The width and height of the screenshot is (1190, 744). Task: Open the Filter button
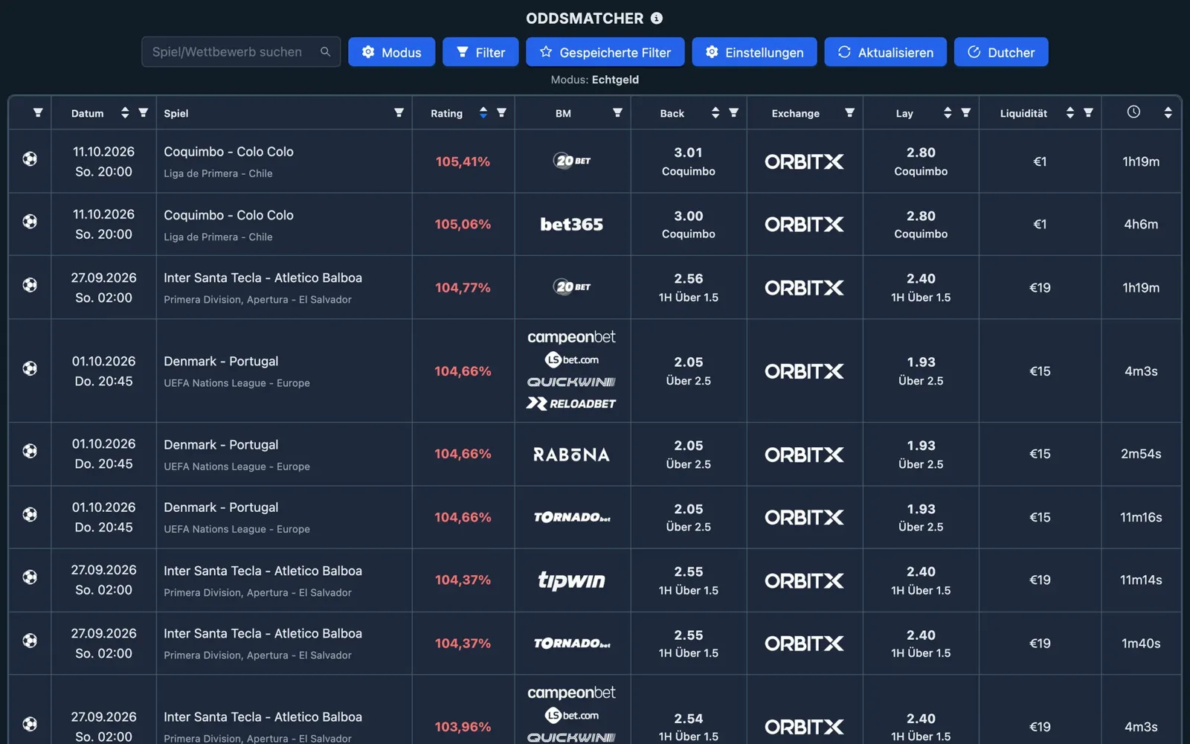480,52
